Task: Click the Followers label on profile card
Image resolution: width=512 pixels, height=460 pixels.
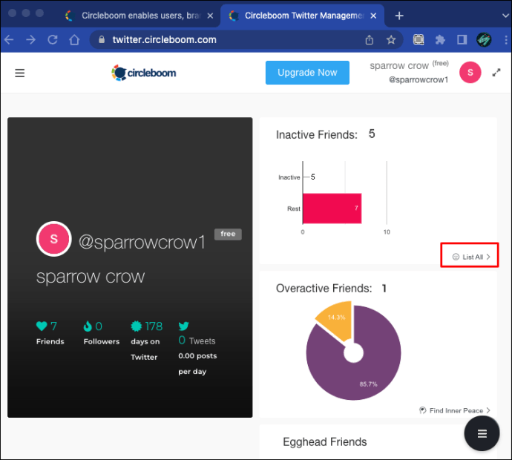Action: (102, 341)
